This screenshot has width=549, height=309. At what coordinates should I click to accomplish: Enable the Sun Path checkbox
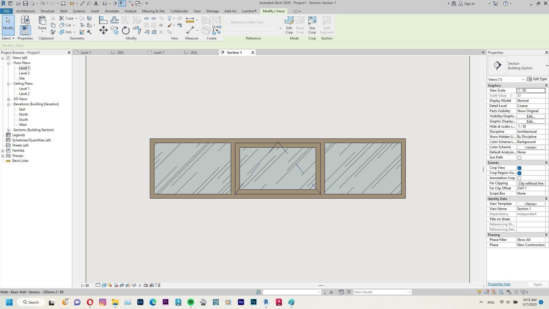tap(520, 157)
